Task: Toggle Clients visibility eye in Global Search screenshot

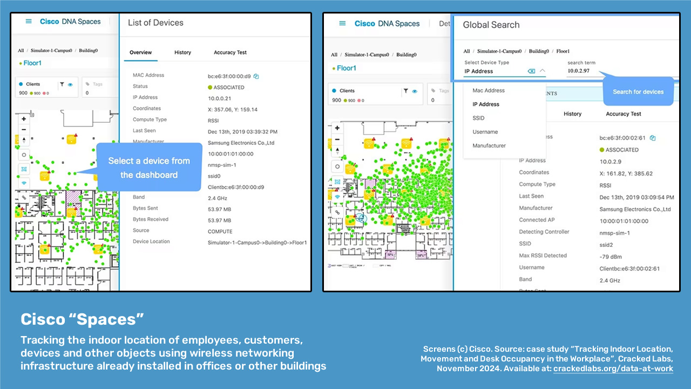Action: click(414, 91)
